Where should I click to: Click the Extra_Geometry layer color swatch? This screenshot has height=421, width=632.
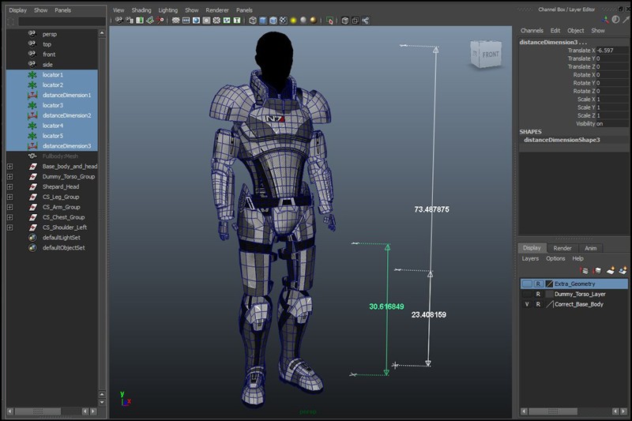[x=549, y=284]
